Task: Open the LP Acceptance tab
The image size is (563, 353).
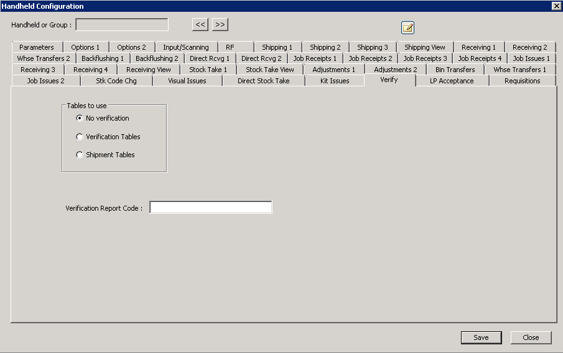Action: (452, 81)
